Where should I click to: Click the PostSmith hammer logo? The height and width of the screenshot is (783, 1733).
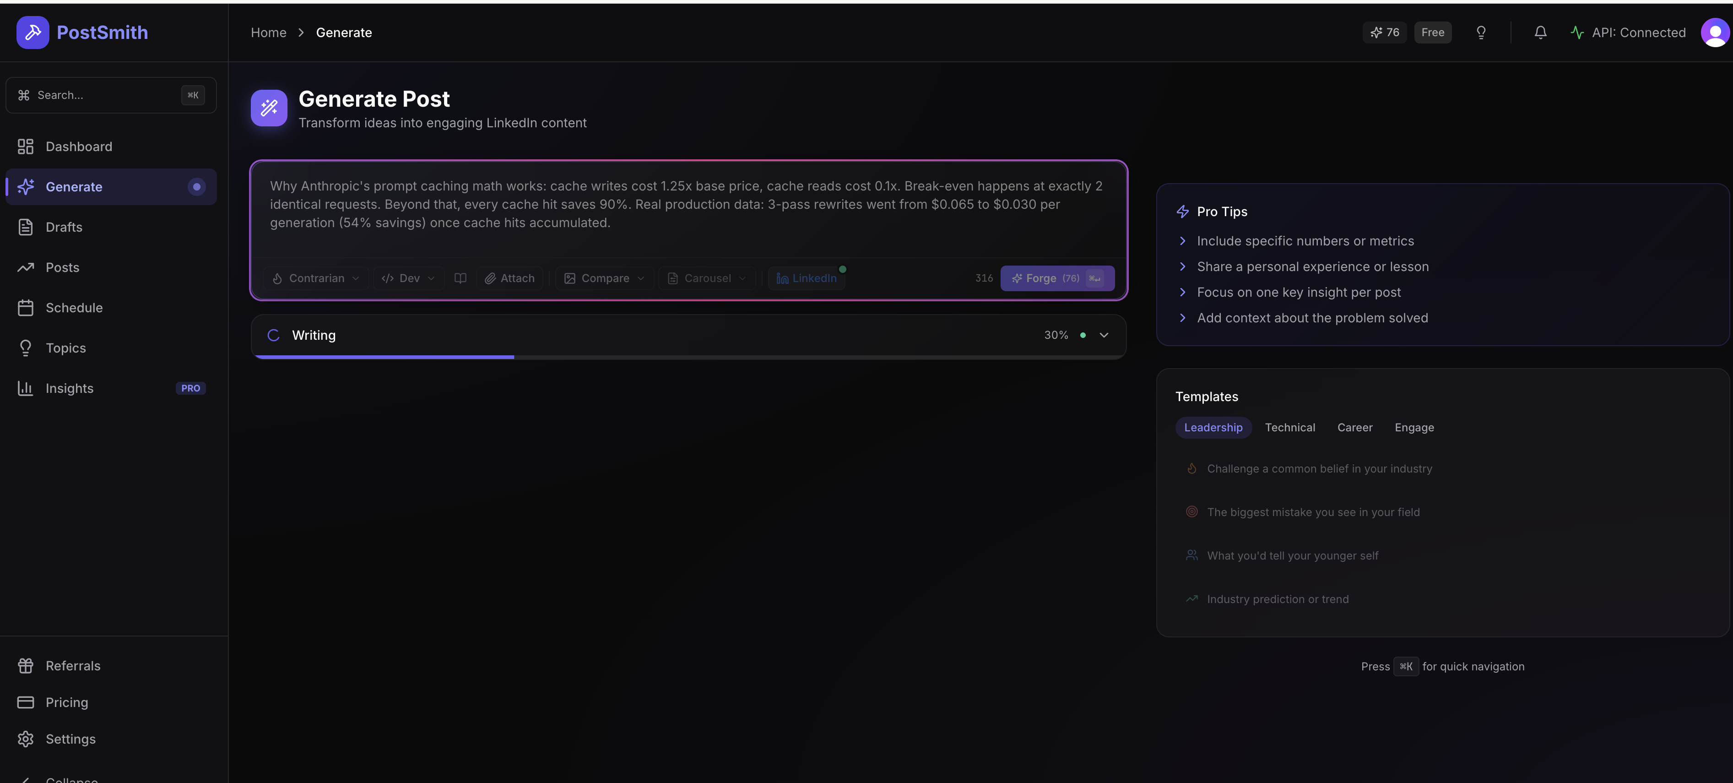click(32, 33)
